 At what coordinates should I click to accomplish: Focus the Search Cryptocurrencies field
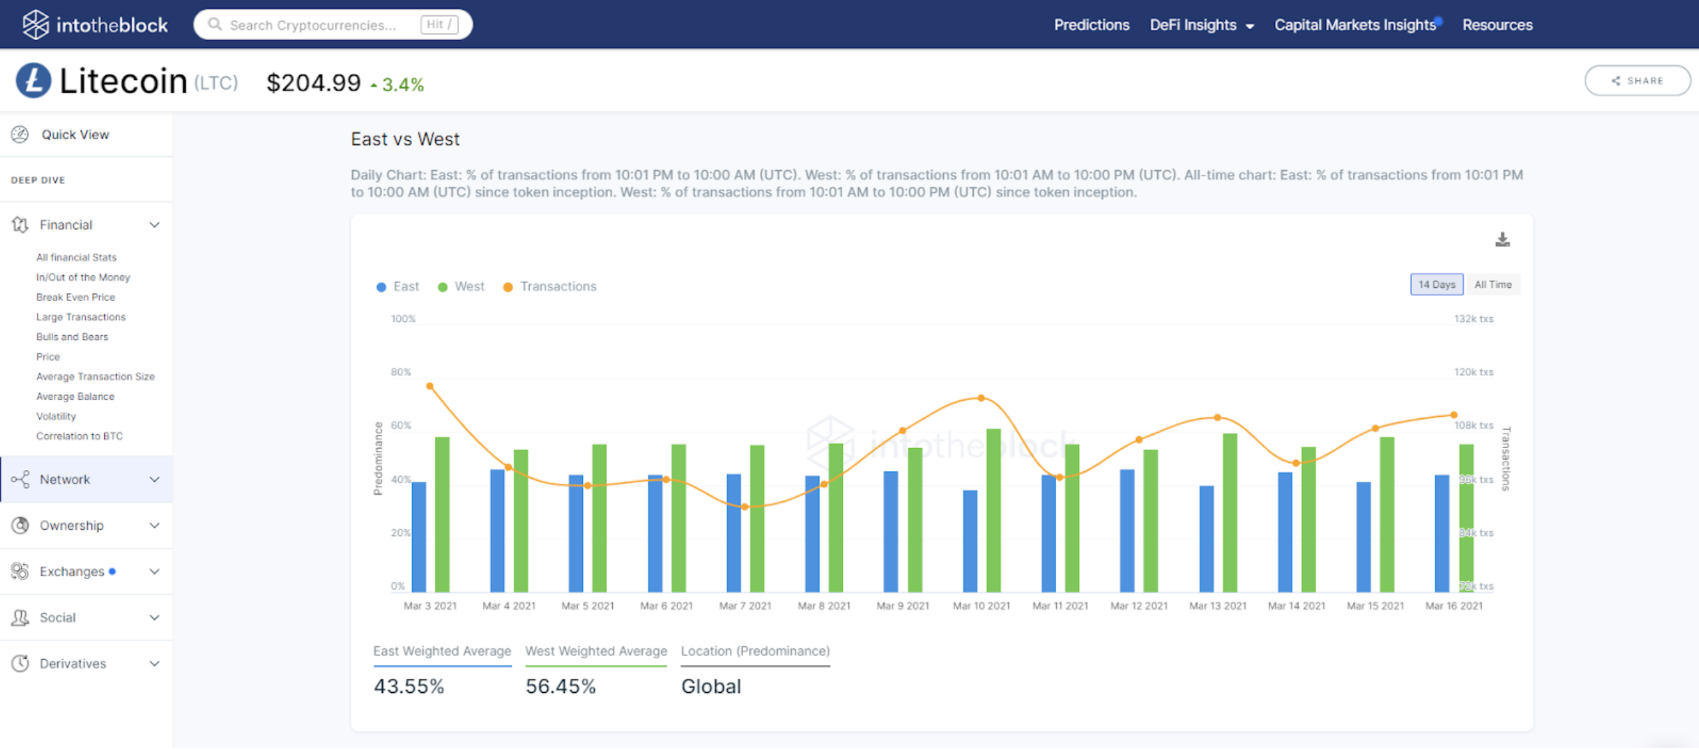pos(332,25)
